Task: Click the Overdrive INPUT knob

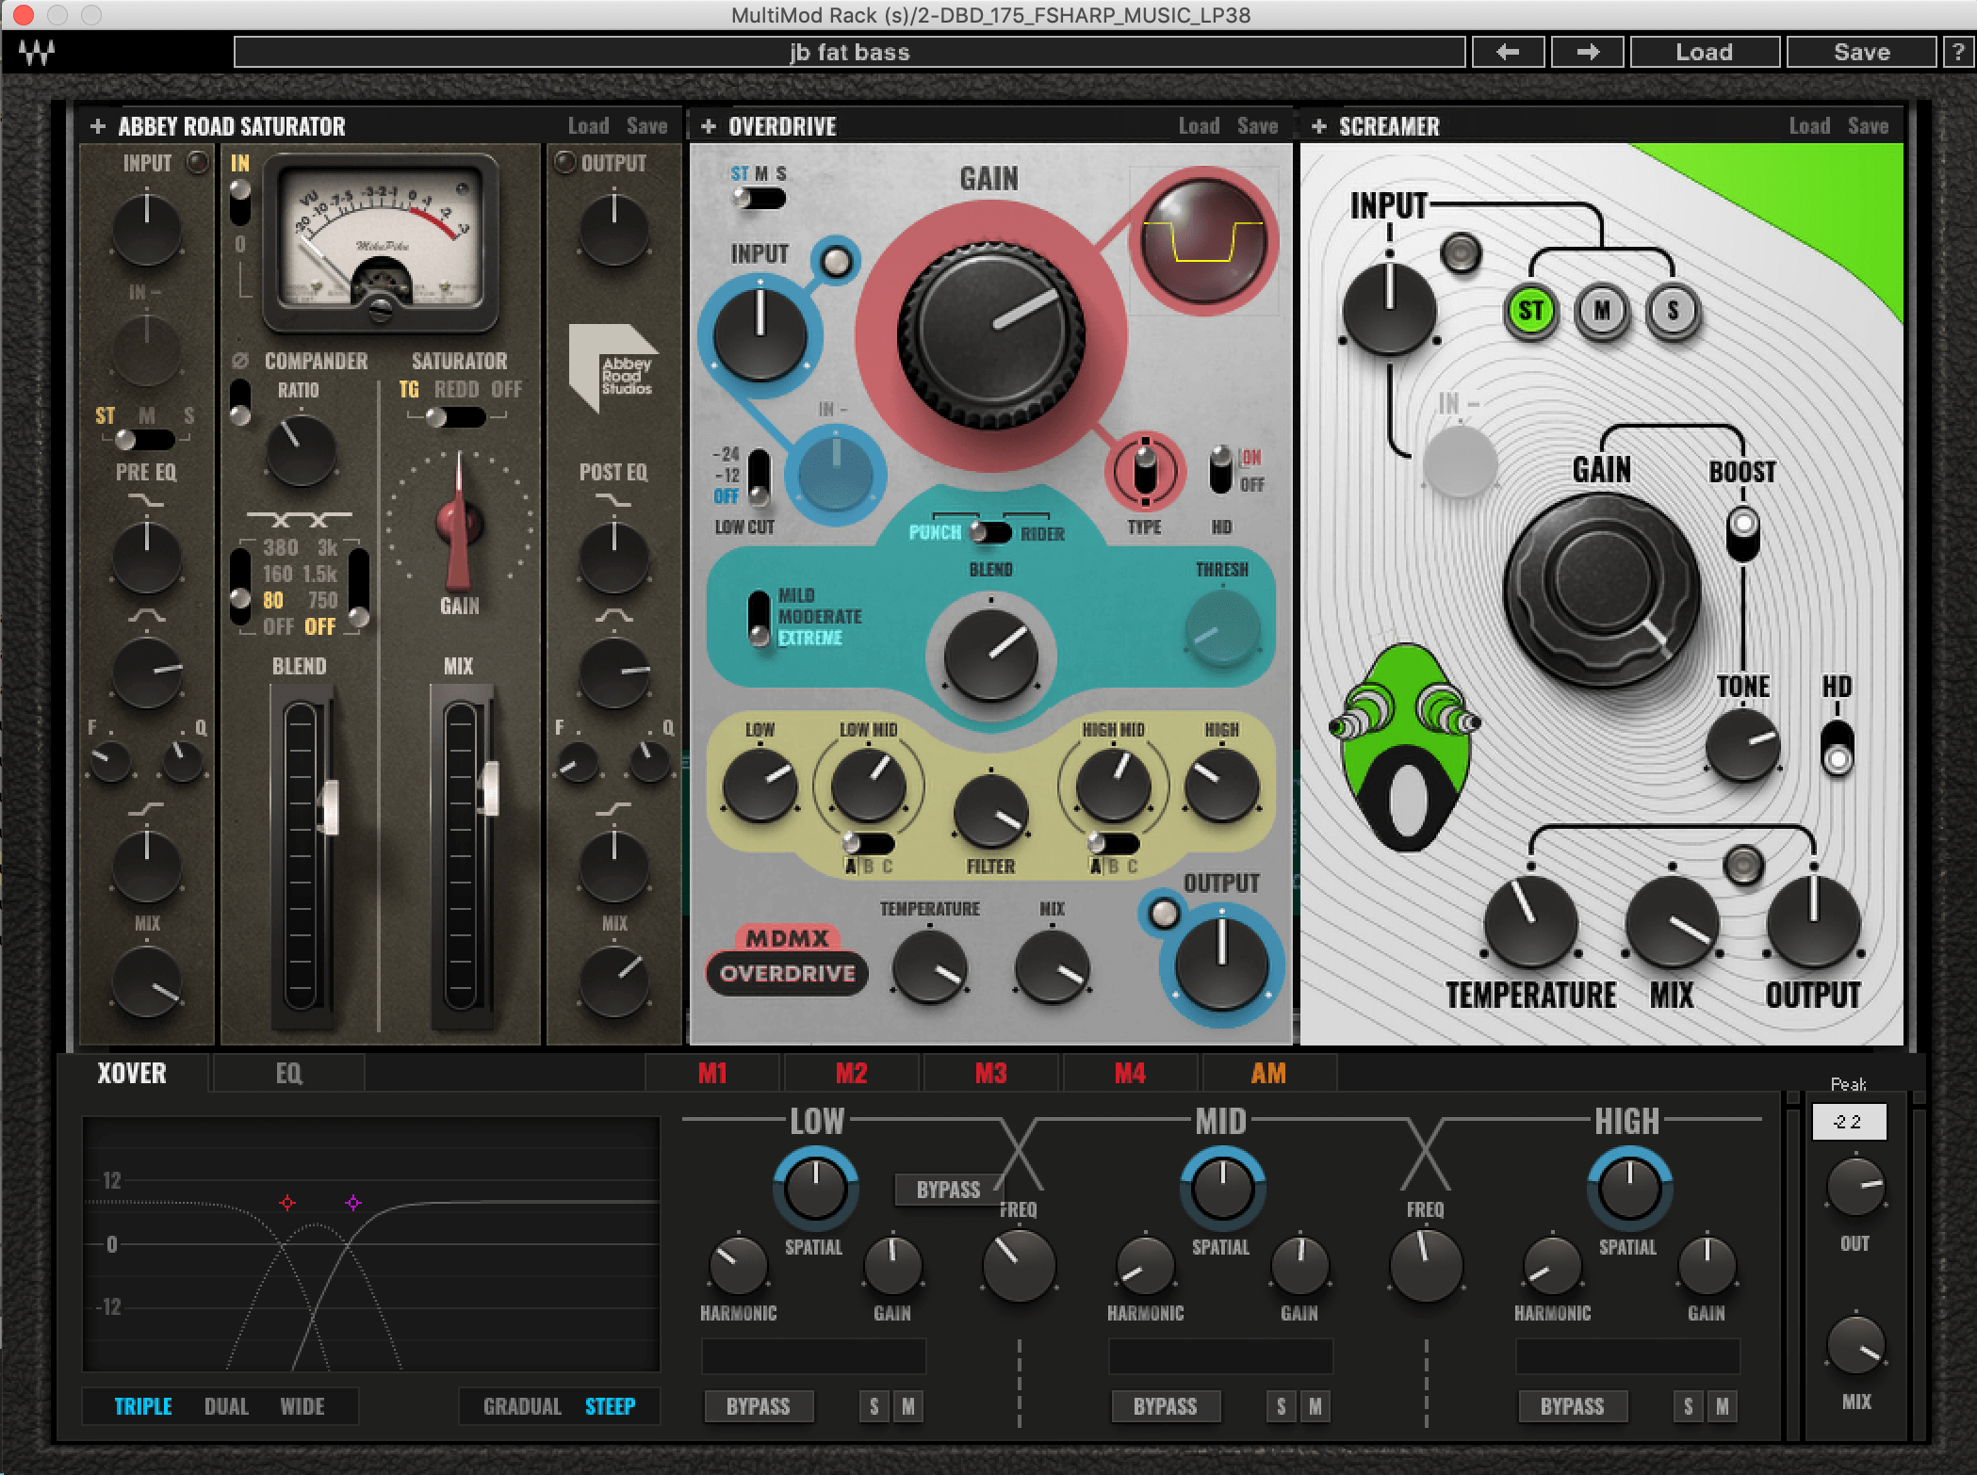Action: click(760, 333)
